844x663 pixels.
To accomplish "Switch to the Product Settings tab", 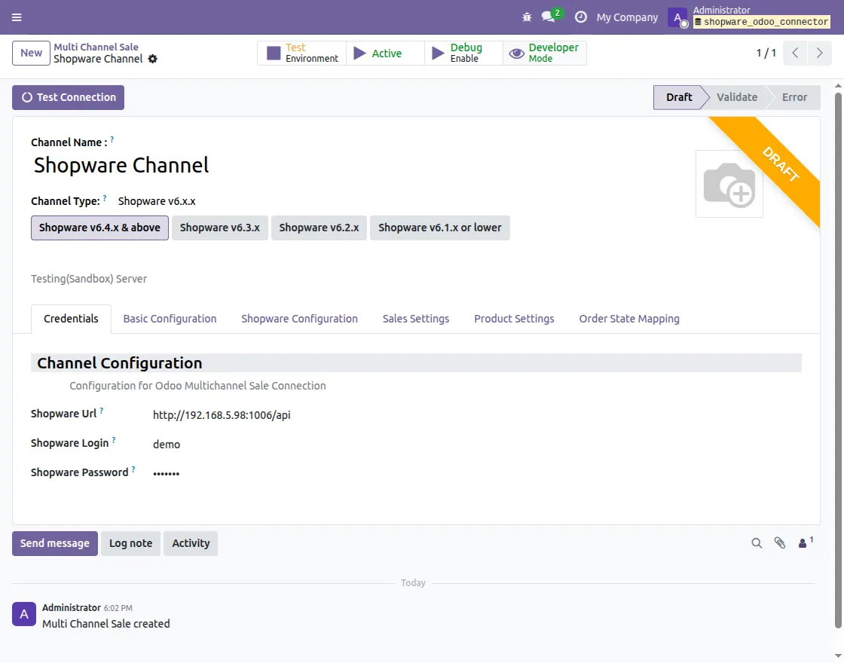I will tap(514, 319).
